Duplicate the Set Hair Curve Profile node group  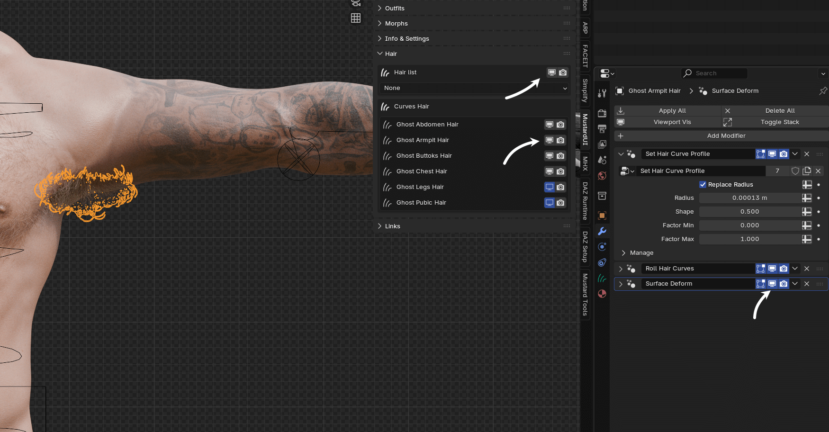point(807,171)
